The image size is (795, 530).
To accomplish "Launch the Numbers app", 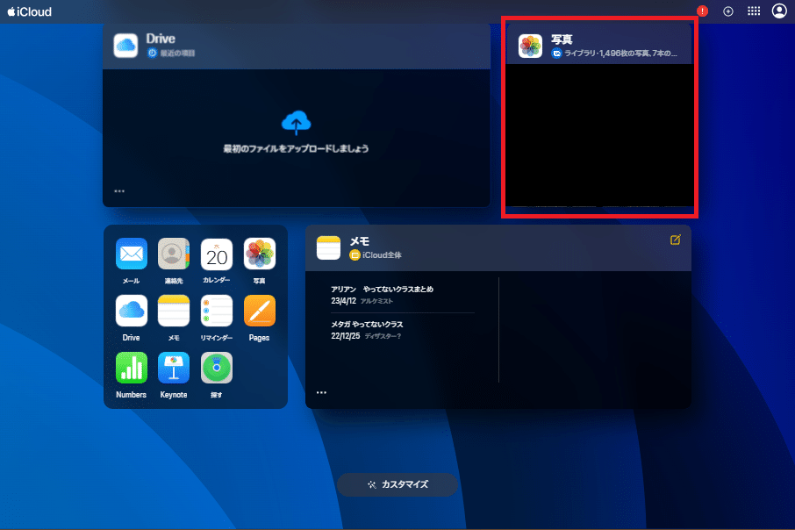I will pyautogui.click(x=132, y=368).
